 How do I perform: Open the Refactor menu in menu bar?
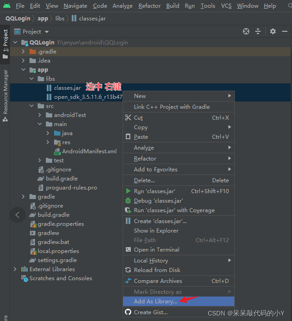coord(149,6)
